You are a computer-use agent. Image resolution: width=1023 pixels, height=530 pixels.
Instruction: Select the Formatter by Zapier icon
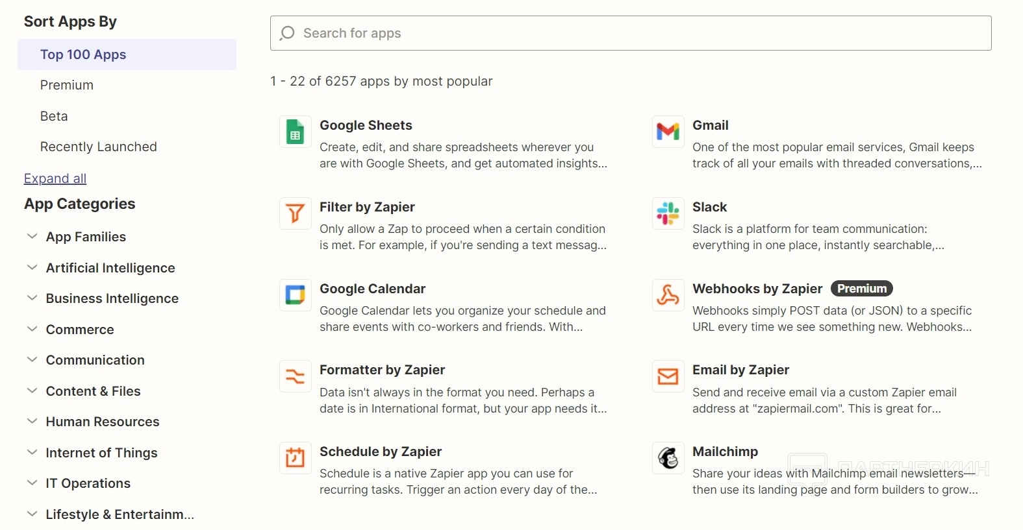click(x=296, y=377)
